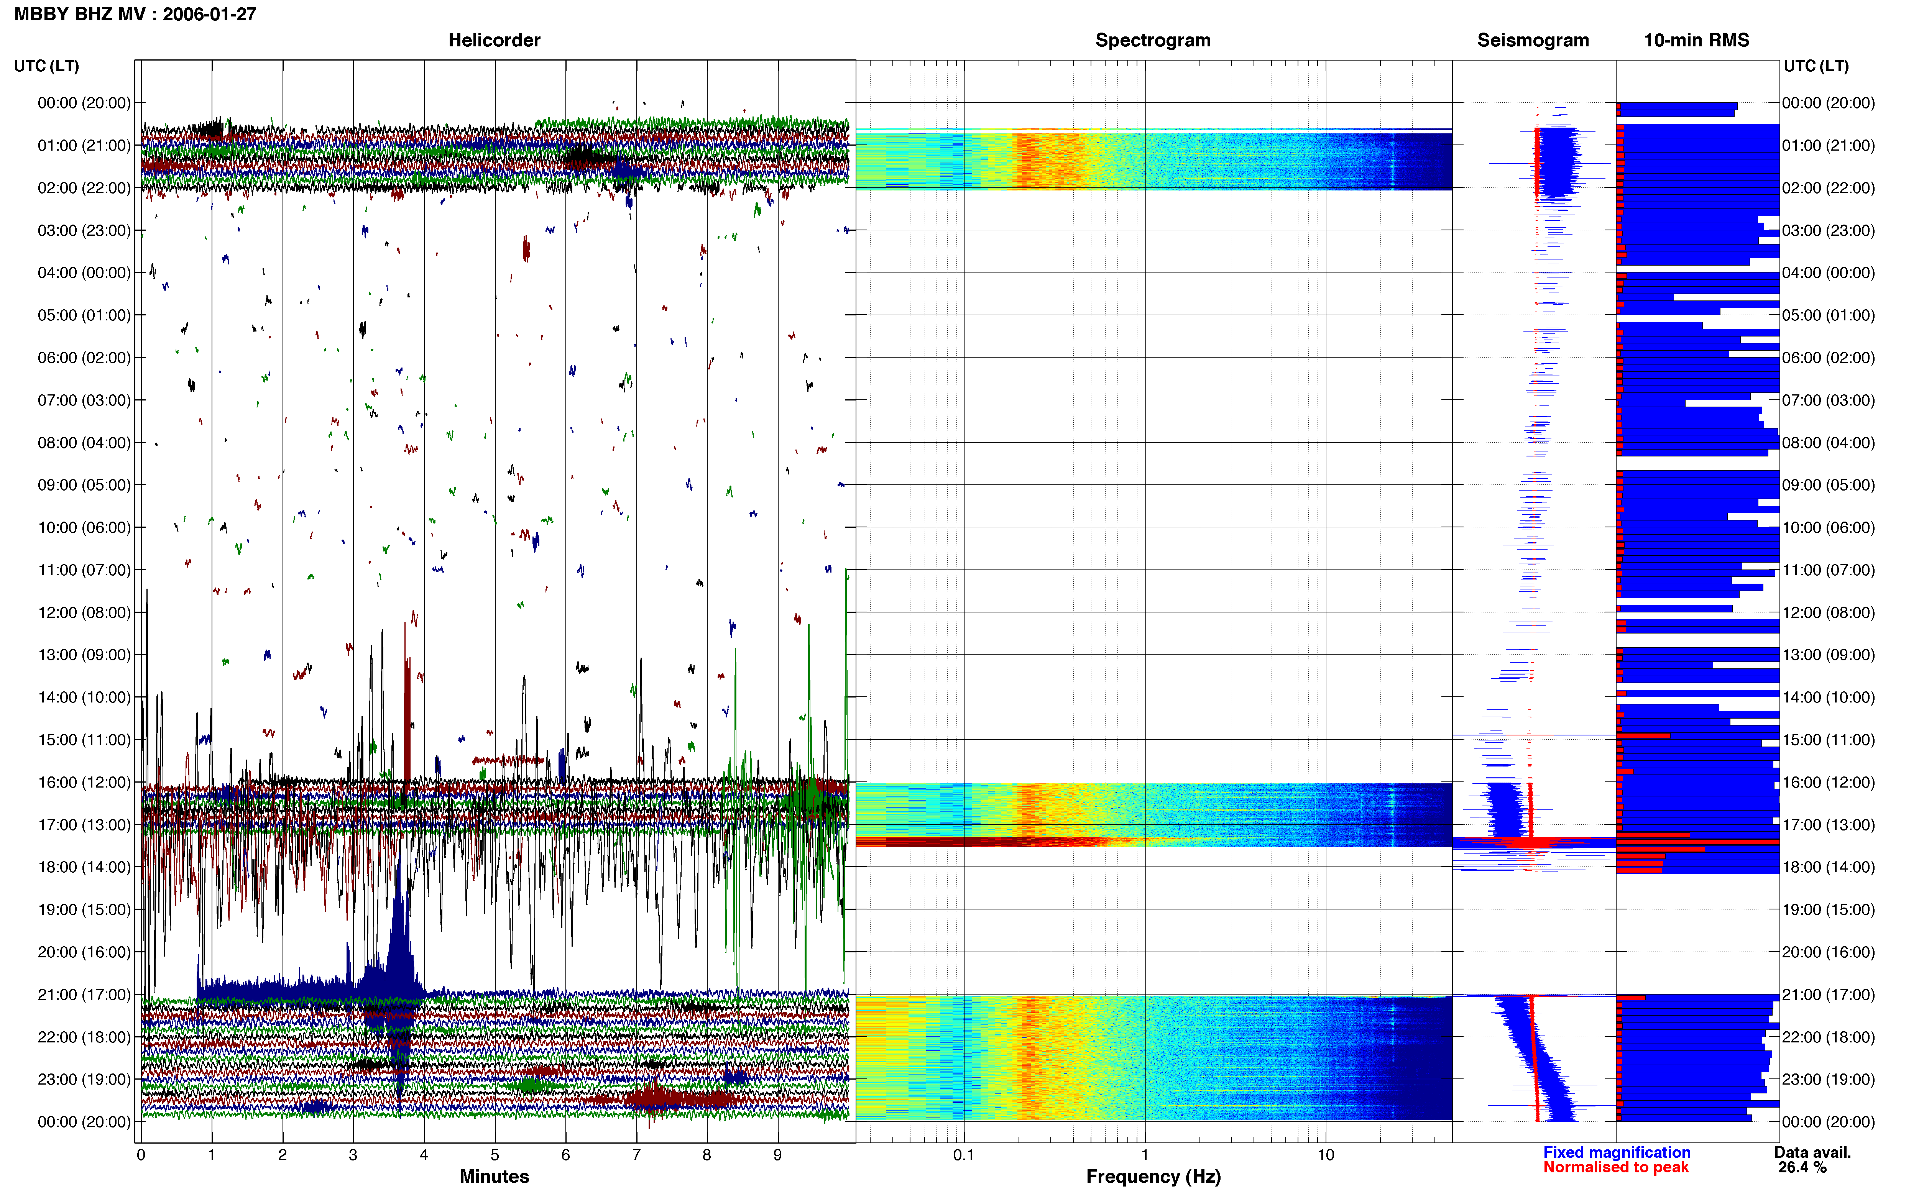The image size is (1924, 1203).
Task: Click the 'Fixed magnification' legend text
Action: click(x=1616, y=1152)
